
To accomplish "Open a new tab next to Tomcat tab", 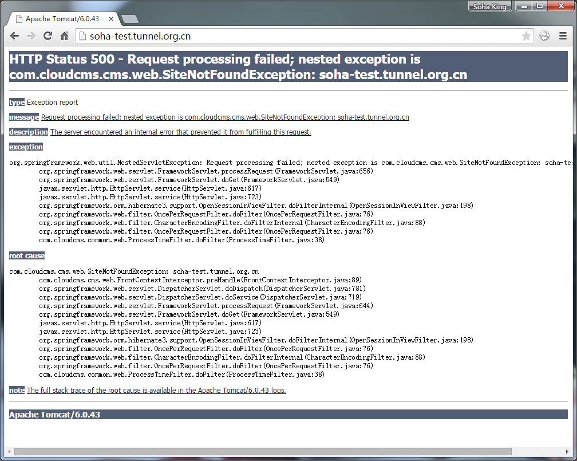I will tap(129, 19).
